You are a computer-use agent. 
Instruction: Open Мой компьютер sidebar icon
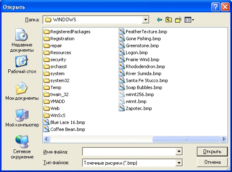(x=22, y=115)
